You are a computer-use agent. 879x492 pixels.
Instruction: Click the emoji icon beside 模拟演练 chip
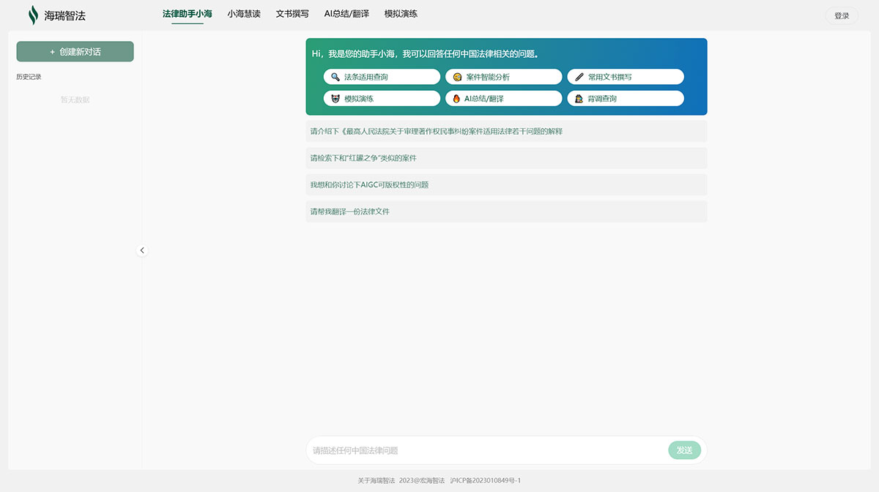point(335,98)
